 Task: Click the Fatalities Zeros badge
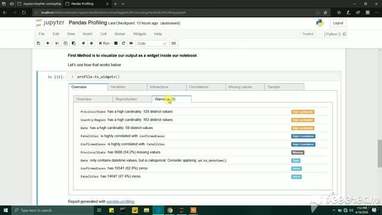pyautogui.click(x=296, y=177)
